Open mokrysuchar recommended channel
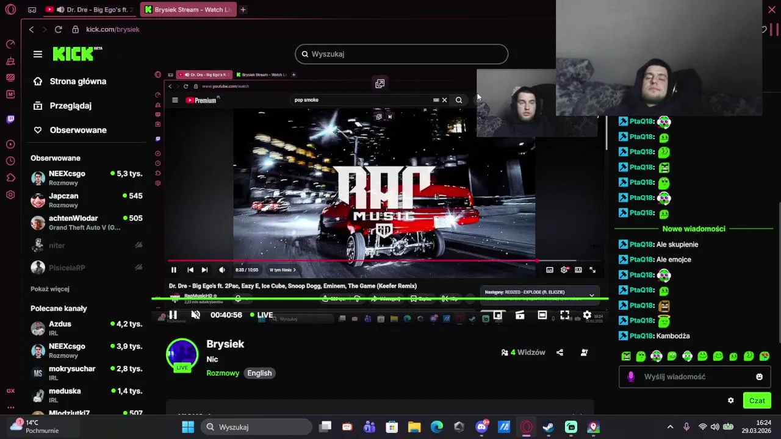 pos(87,373)
